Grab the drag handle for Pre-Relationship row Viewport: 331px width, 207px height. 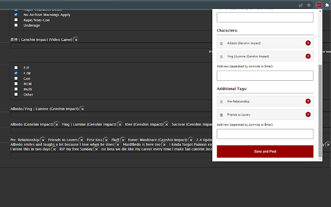(x=221, y=101)
